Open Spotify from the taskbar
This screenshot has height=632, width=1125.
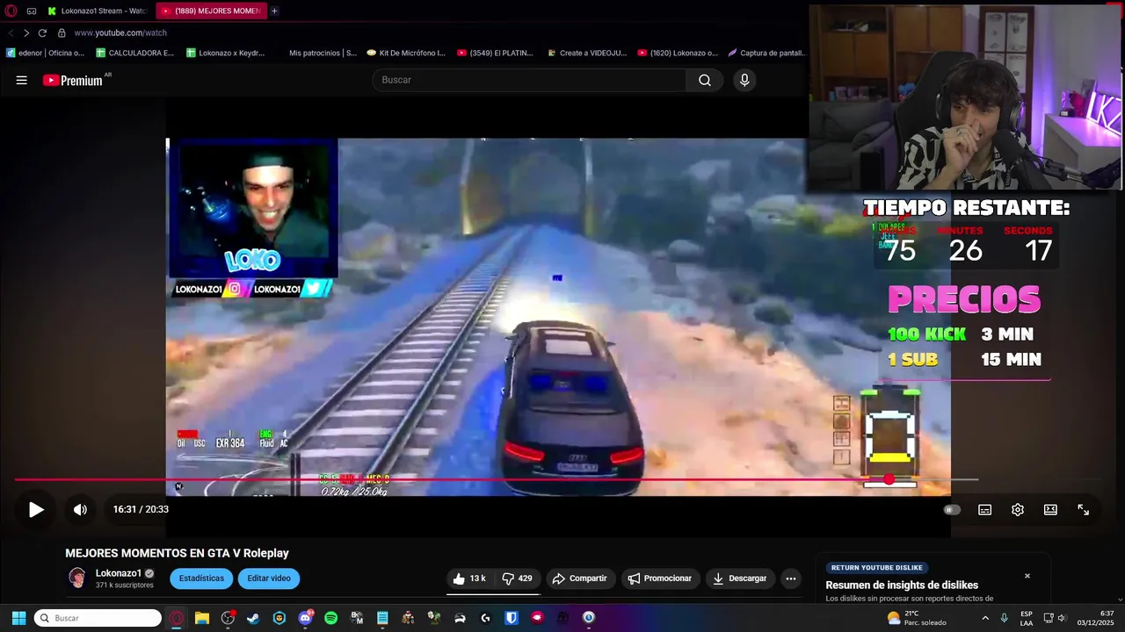[330, 618]
